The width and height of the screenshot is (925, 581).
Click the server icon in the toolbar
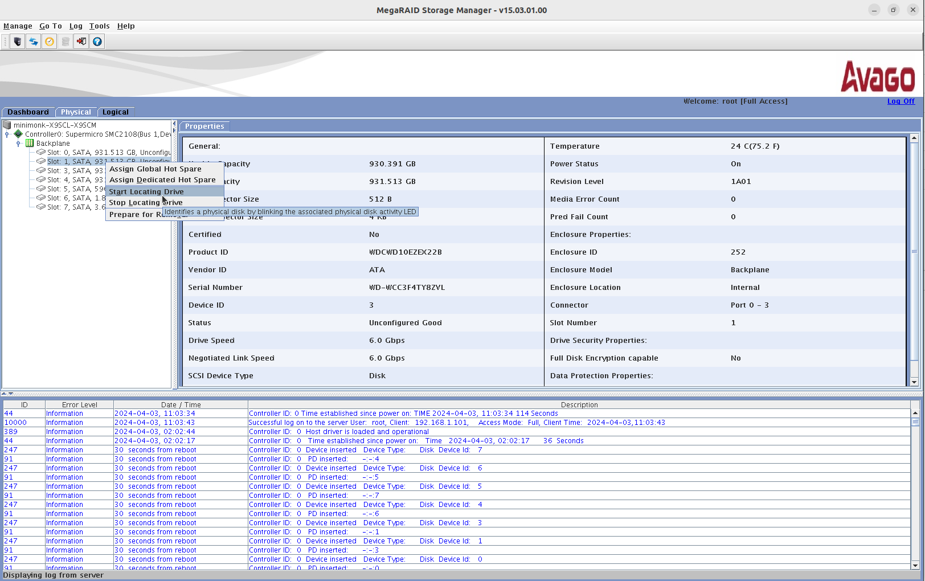click(18, 42)
